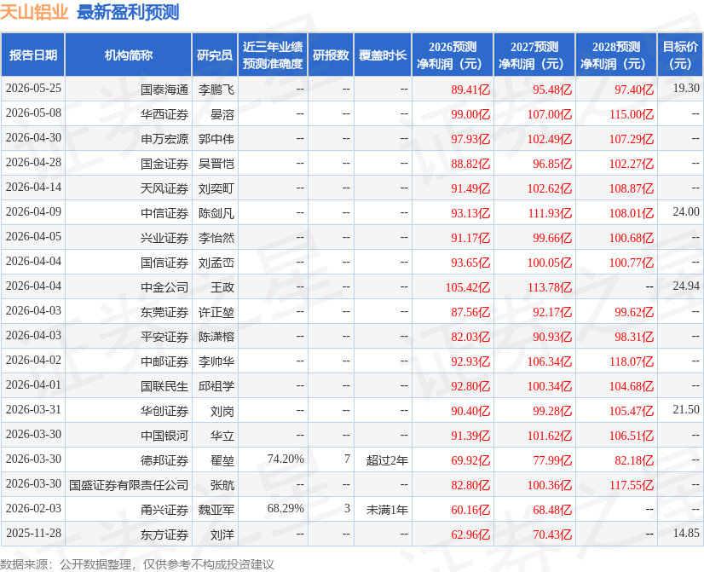The image size is (704, 572).
Task: Select analyst name 李鹏飞
Action: pos(216,90)
